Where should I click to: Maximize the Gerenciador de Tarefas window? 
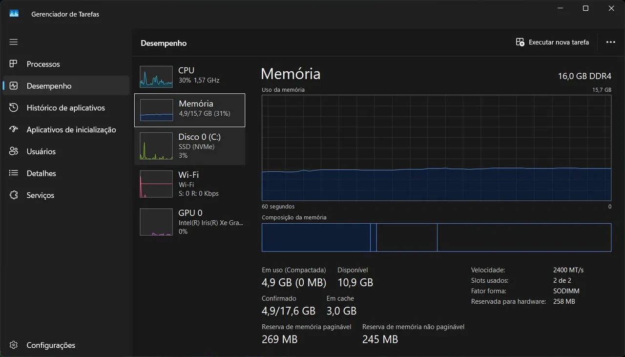click(585, 8)
